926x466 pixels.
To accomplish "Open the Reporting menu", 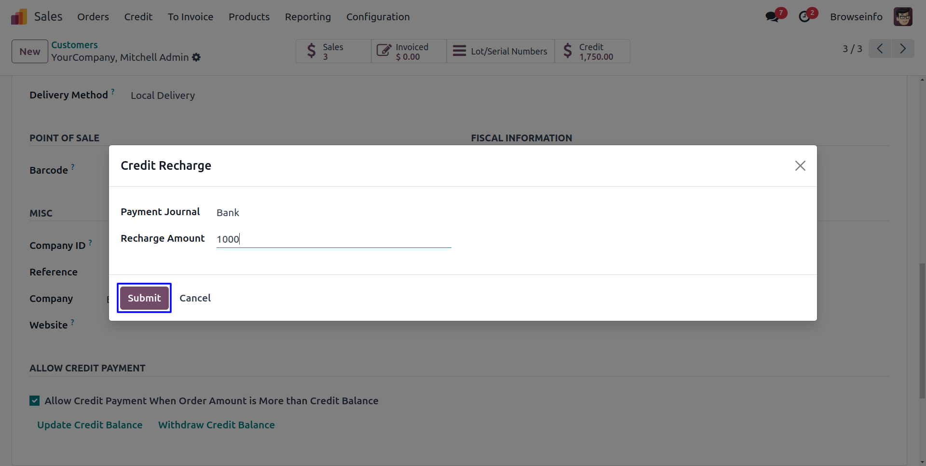I will click(x=308, y=17).
